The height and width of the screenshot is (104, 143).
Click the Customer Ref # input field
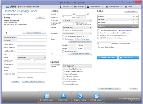[32, 74]
